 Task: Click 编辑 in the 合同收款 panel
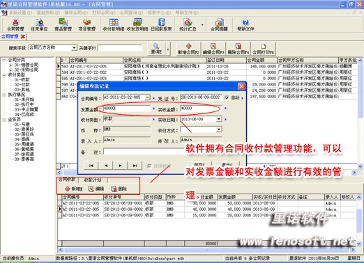click(x=96, y=189)
